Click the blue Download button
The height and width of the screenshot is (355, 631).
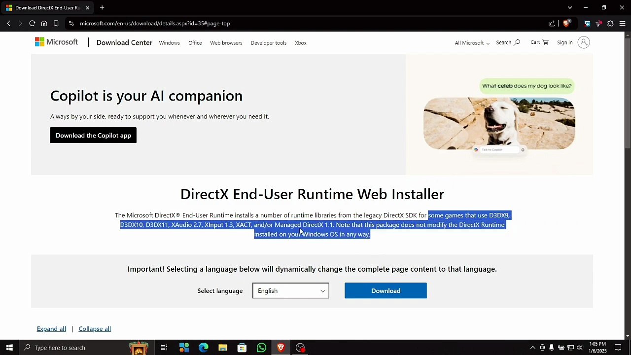pos(386,290)
